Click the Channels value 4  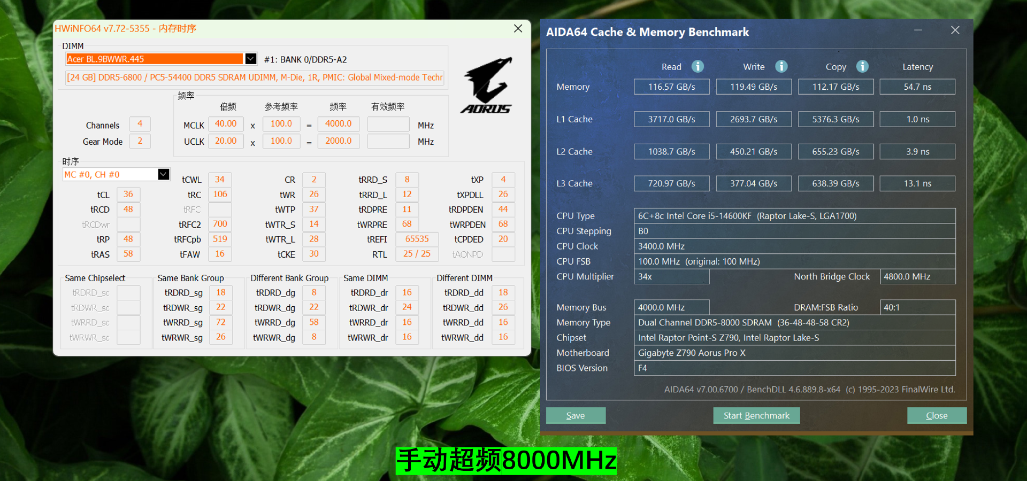(x=140, y=123)
